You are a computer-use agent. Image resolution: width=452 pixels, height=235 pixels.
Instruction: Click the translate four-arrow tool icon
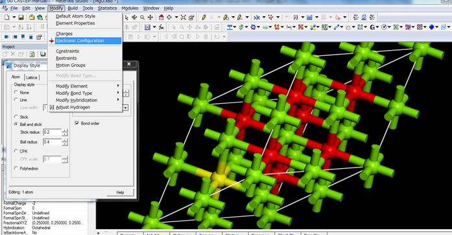pos(150,18)
